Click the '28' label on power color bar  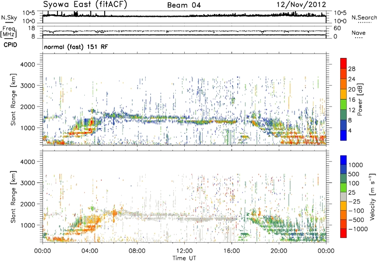[352, 69]
